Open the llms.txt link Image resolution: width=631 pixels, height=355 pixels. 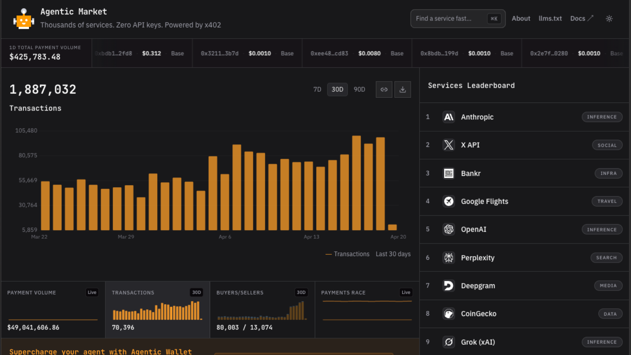coord(550,19)
